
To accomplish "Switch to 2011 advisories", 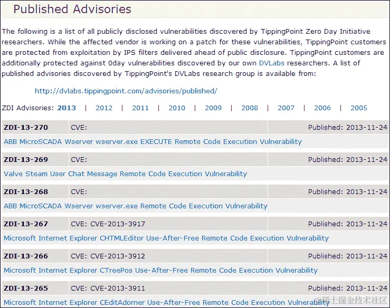I will coord(140,108).
